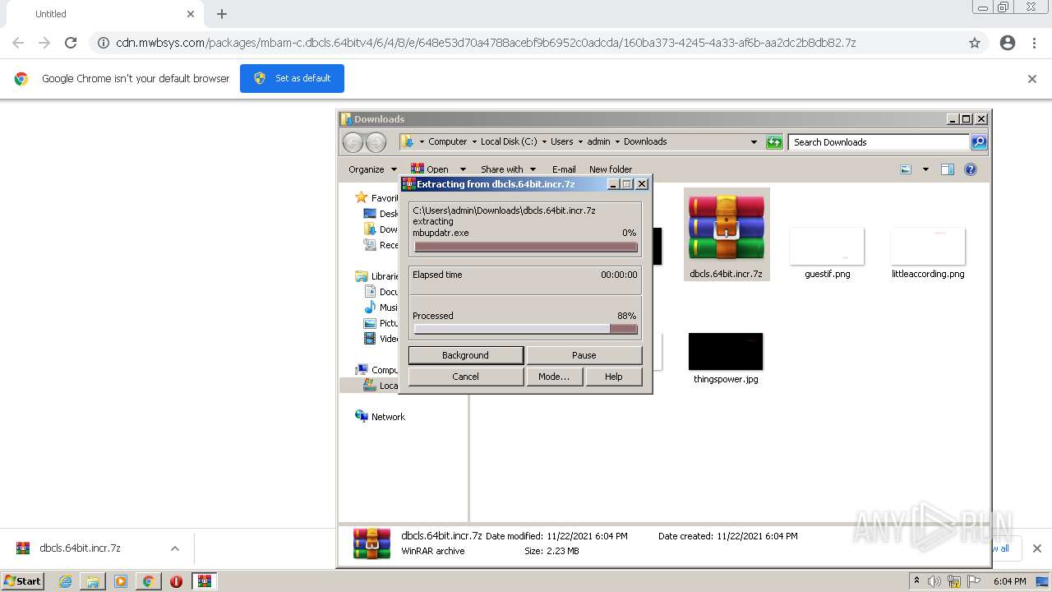Screen dimensions: 1052x592
Task: Select Network in the navigation pane
Action: [x=380, y=417]
